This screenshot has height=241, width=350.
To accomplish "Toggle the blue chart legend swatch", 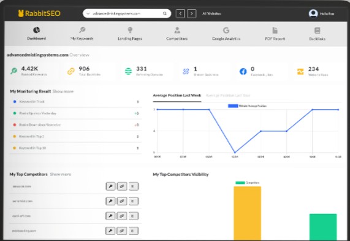I will point(233,106).
